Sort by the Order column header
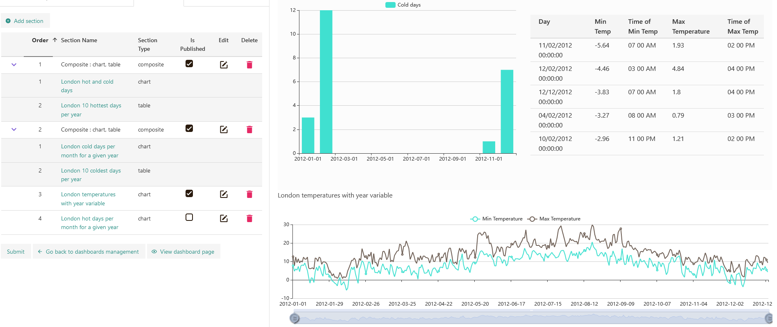 [40, 40]
